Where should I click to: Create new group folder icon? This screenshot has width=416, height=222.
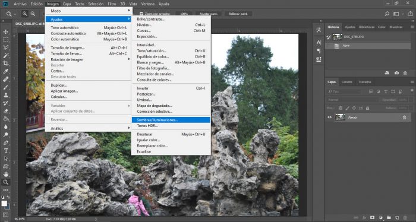(389, 217)
